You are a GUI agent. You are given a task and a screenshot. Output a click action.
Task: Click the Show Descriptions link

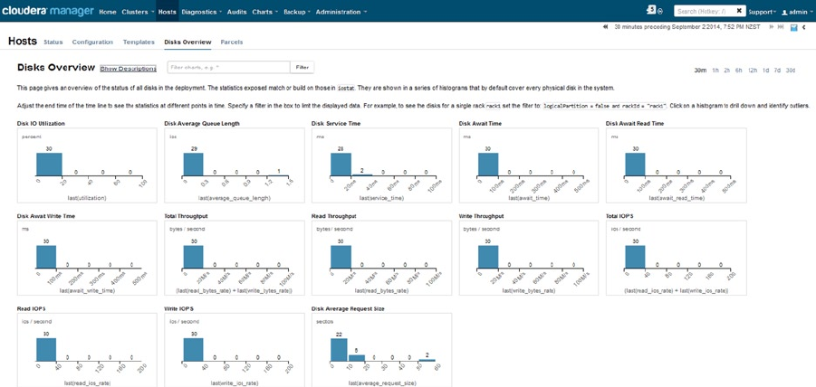click(x=128, y=69)
